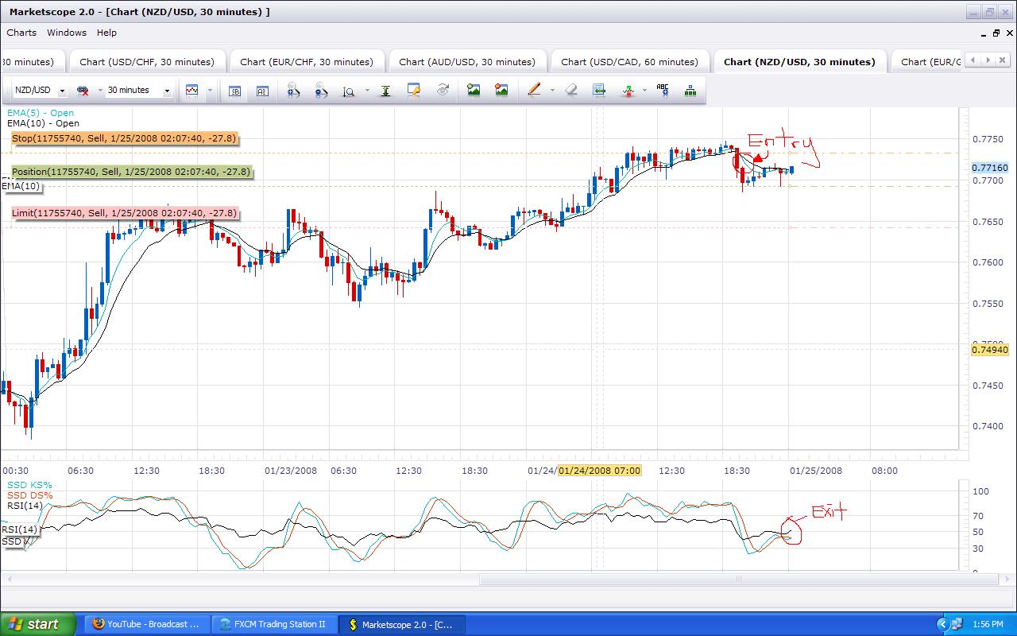The height and width of the screenshot is (636, 1017).
Task: Click the SSD DS% legend text
Action: coord(29,495)
